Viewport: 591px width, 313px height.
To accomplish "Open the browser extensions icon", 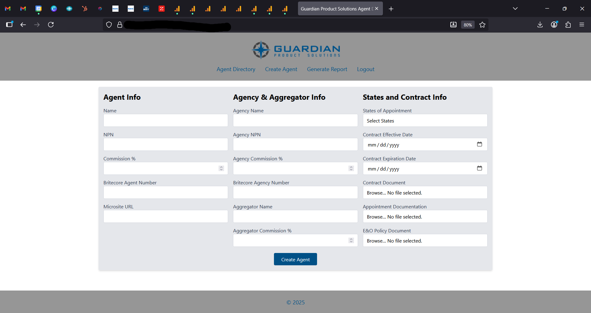I will tap(568, 25).
